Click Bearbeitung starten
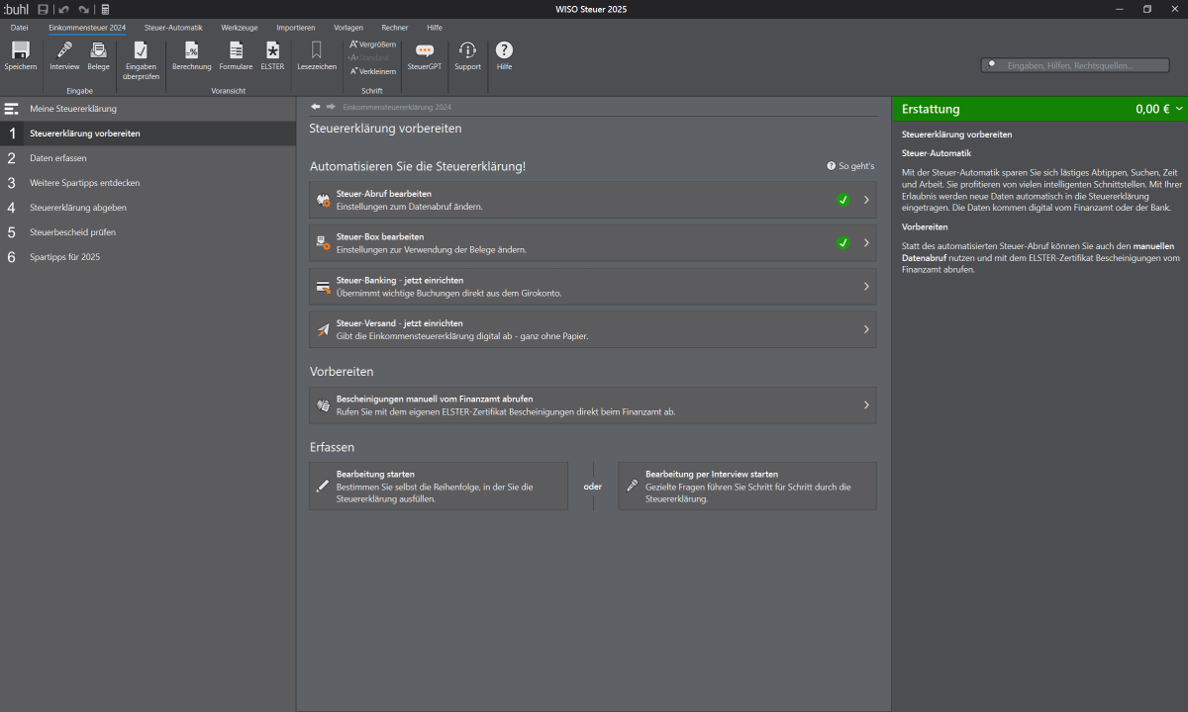Screen dimensions: 1188x712 coord(439,487)
